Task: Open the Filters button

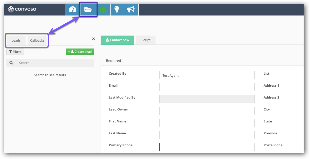Action: click(15, 52)
